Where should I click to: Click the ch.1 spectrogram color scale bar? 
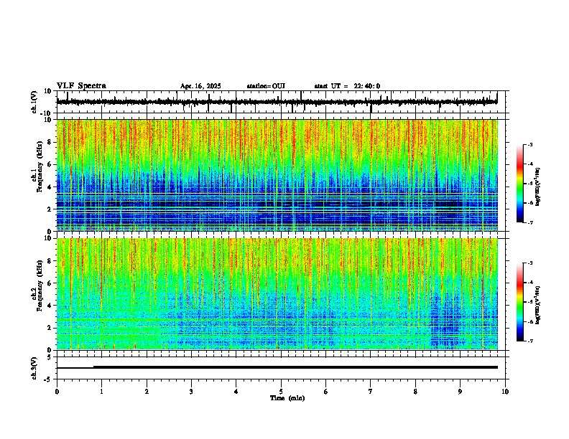[x=520, y=184]
